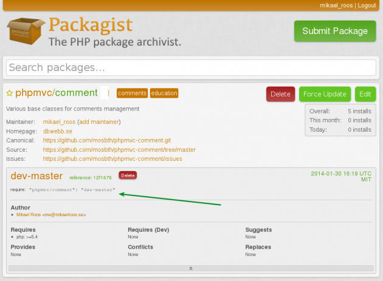The image size is (383, 281).
Task: Click the Suggests heading
Action: click(x=258, y=230)
